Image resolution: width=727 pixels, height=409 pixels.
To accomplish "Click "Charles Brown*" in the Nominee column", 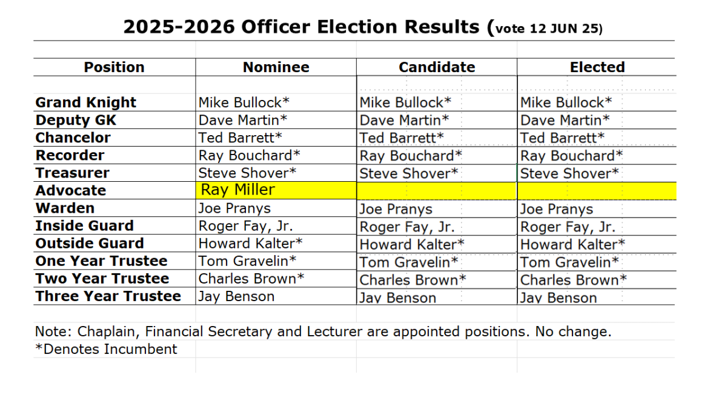I will pyautogui.click(x=251, y=279).
